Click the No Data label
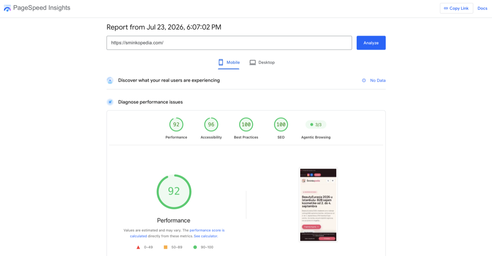This screenshot has width=492, height=256. pyautogui.click(x=378, y=80)
